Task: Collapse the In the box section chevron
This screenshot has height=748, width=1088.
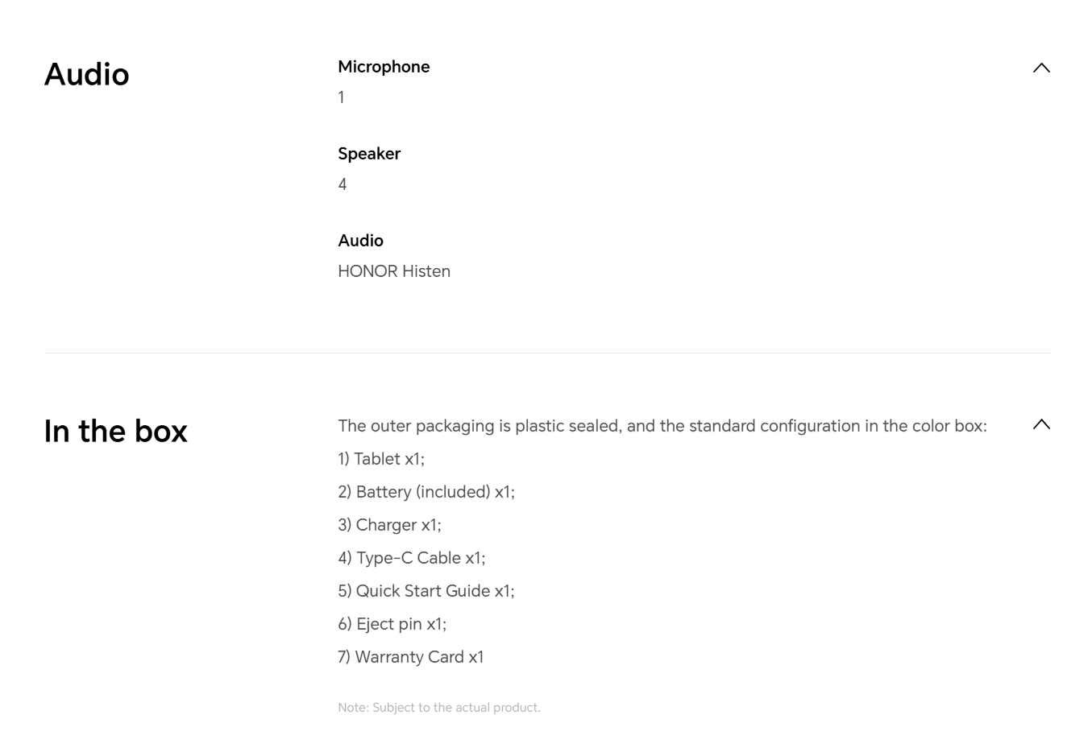Action: click(x=1041, y=424)
